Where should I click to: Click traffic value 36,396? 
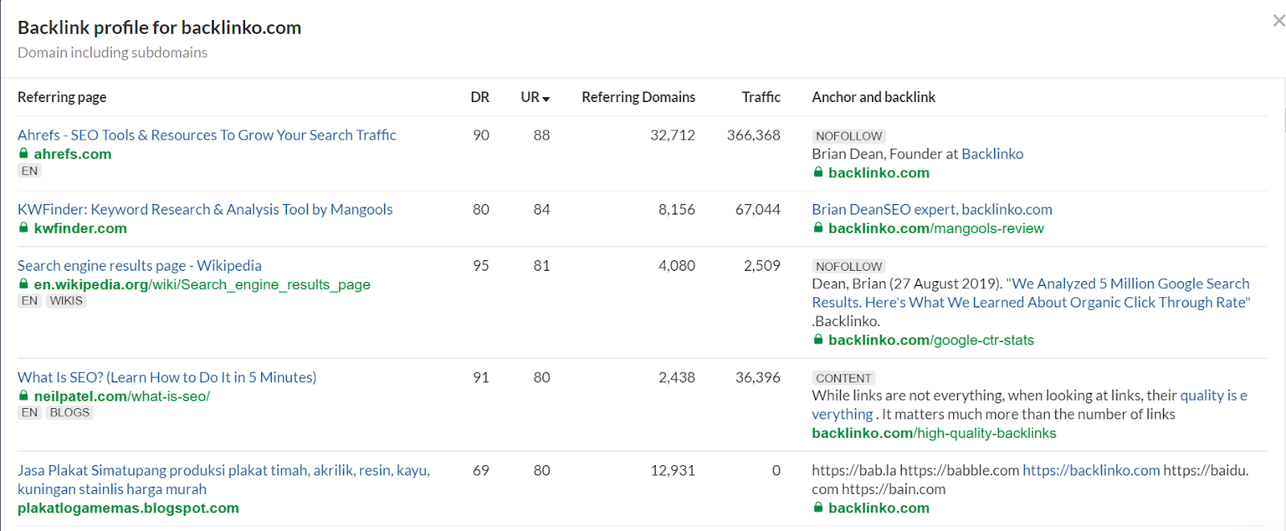point(758,378)
